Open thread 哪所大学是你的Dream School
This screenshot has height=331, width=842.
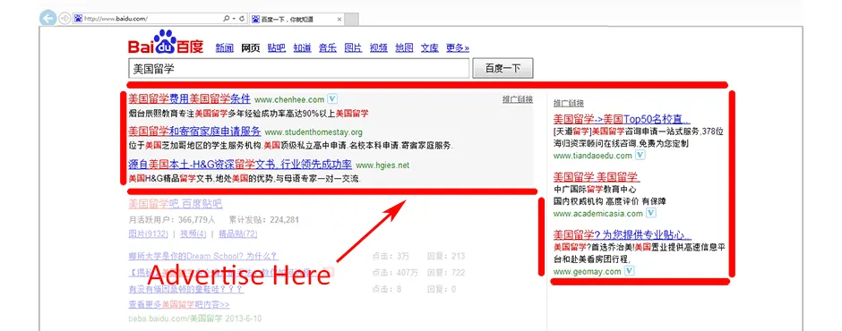tap(203, 256)
